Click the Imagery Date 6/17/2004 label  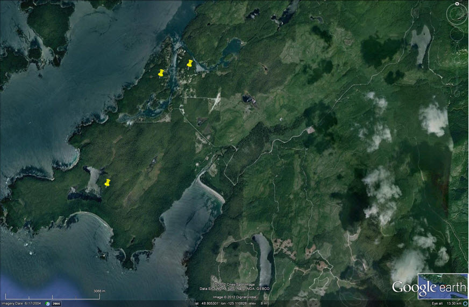coord(21,304)
